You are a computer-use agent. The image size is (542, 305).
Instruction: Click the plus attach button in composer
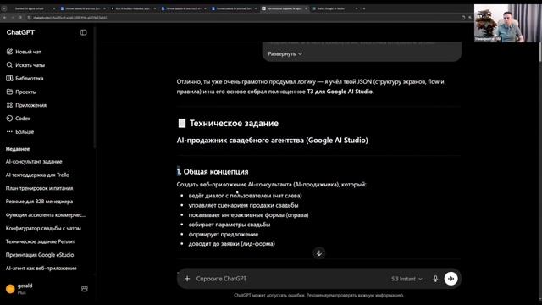pos(187,279)
